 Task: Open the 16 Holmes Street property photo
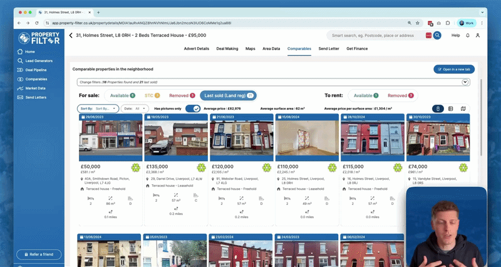373,138
